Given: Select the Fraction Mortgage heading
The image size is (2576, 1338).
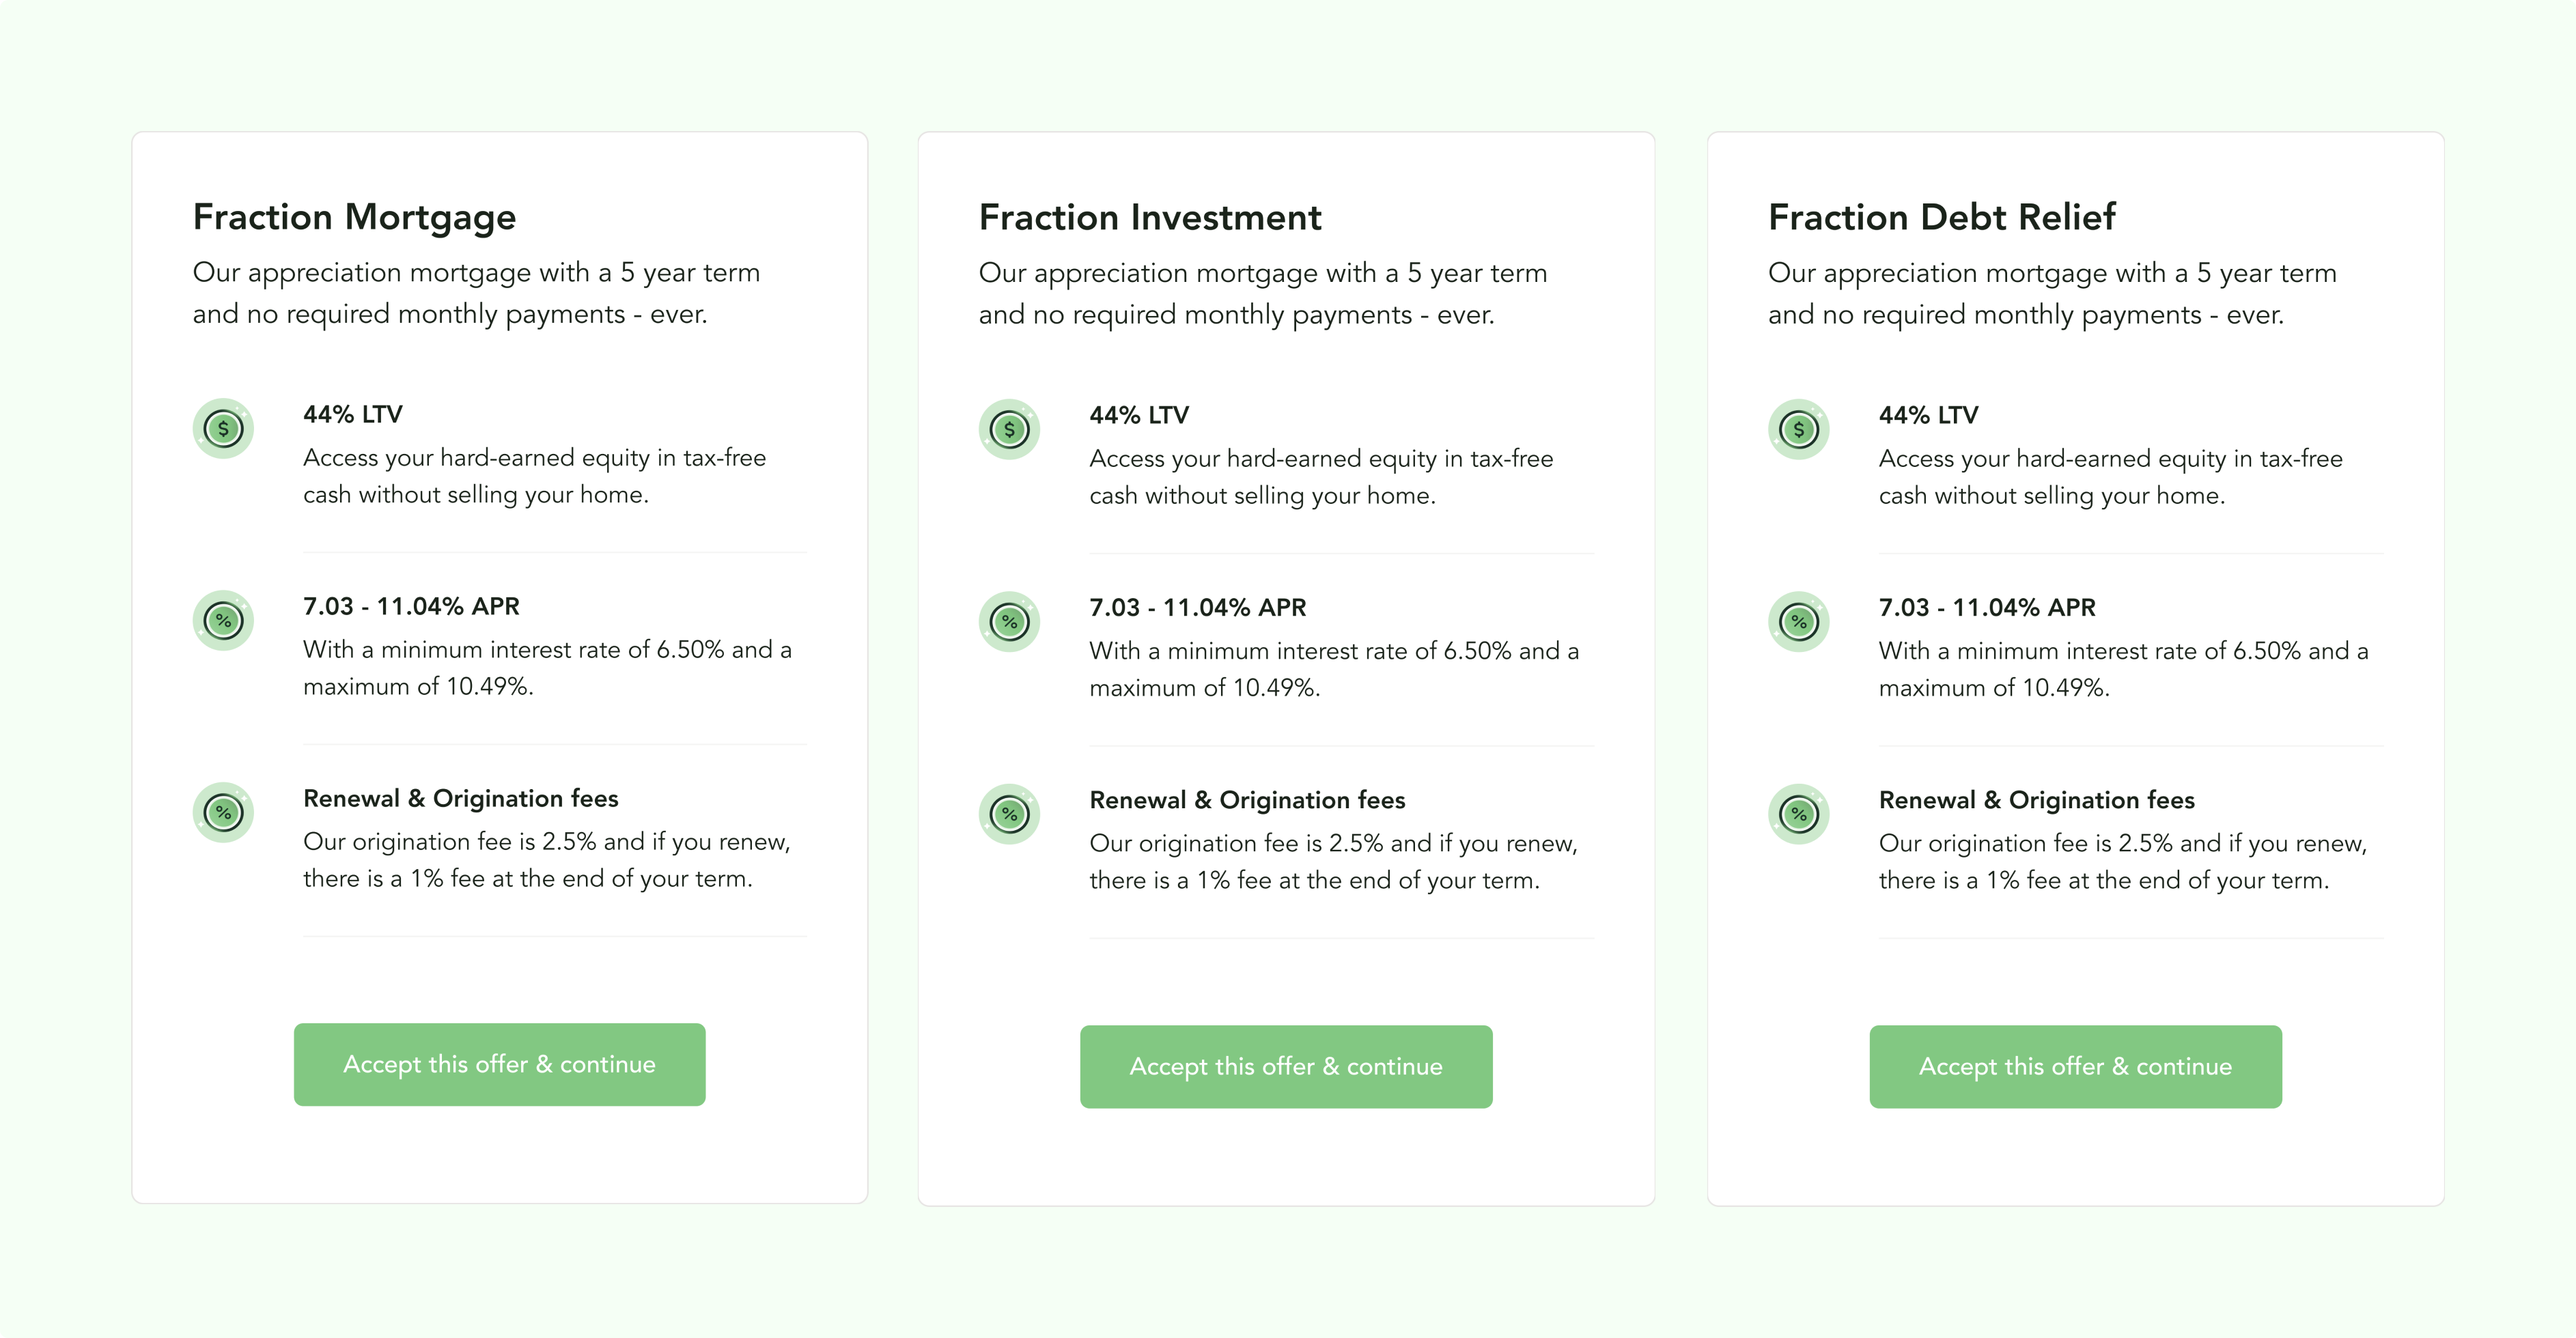Looking at the screenshot, I should pos(354,218).
